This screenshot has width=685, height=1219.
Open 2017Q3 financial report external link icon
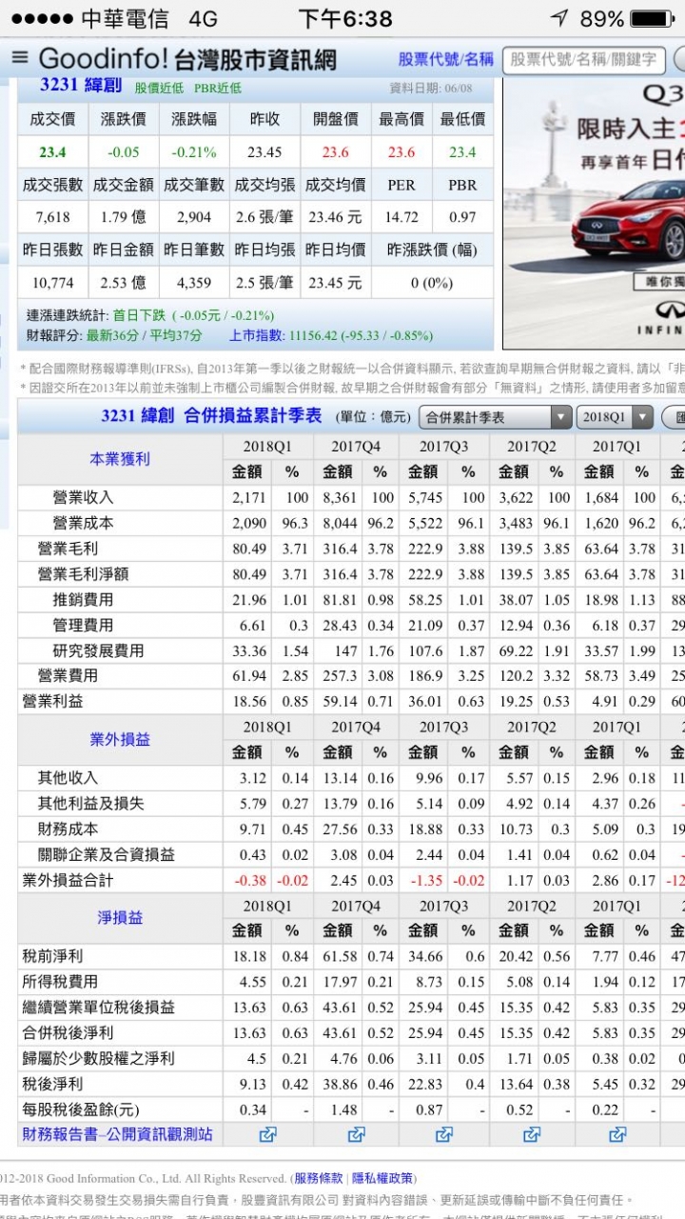(x=444, y=1134)
